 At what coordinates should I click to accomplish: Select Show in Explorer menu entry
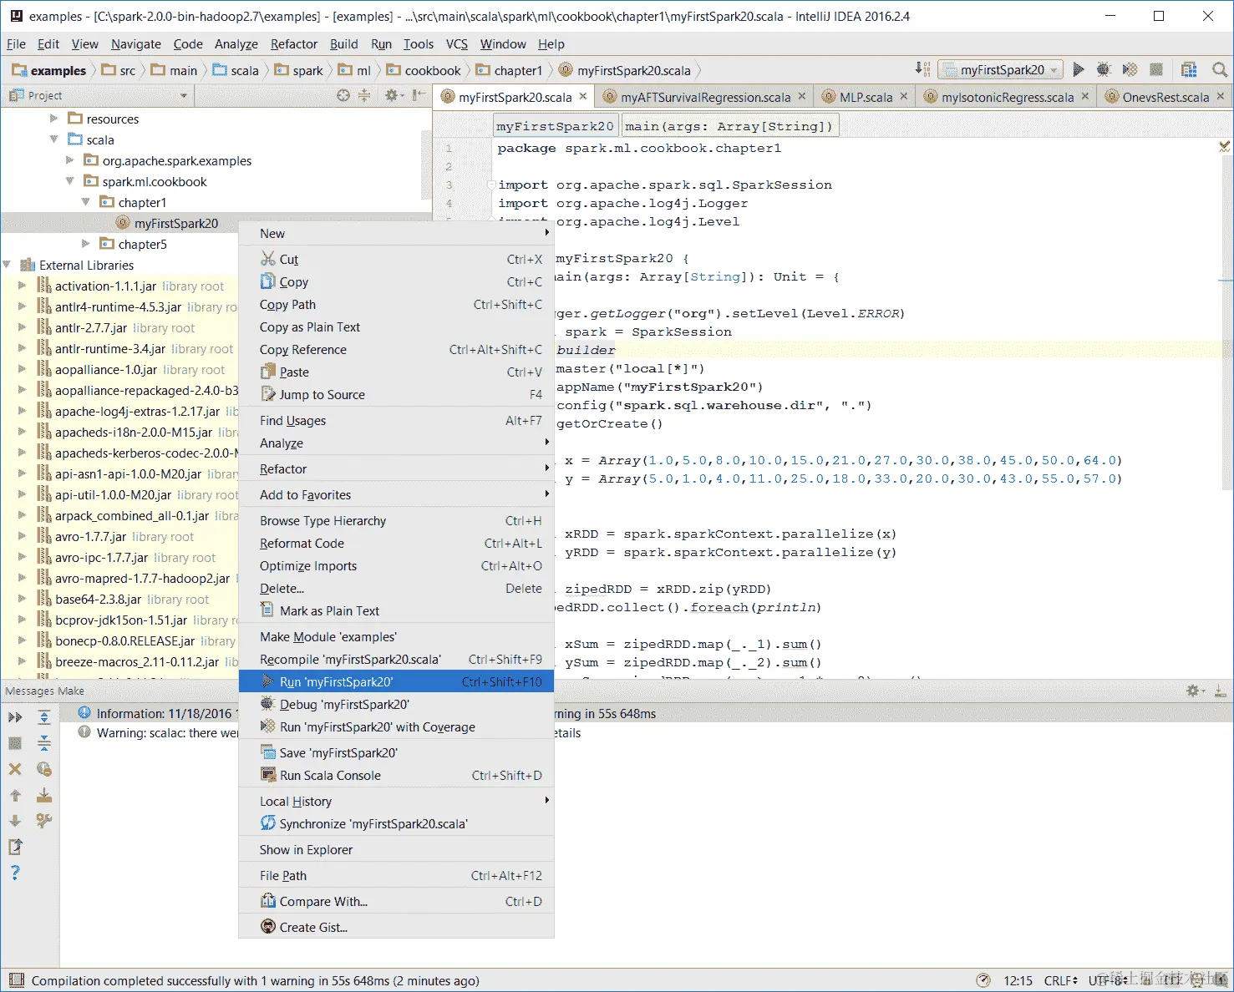coord(396,849)
